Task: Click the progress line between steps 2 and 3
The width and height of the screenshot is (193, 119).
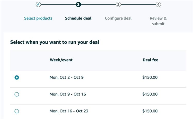Action: tap(98, 4)
